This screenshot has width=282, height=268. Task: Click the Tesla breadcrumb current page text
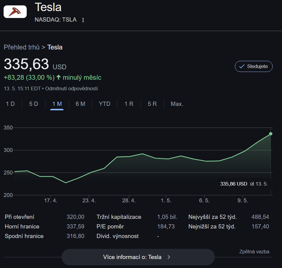point(55,47)
